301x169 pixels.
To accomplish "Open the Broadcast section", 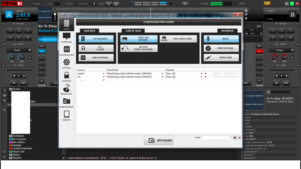I will click(x=67, y=89).
